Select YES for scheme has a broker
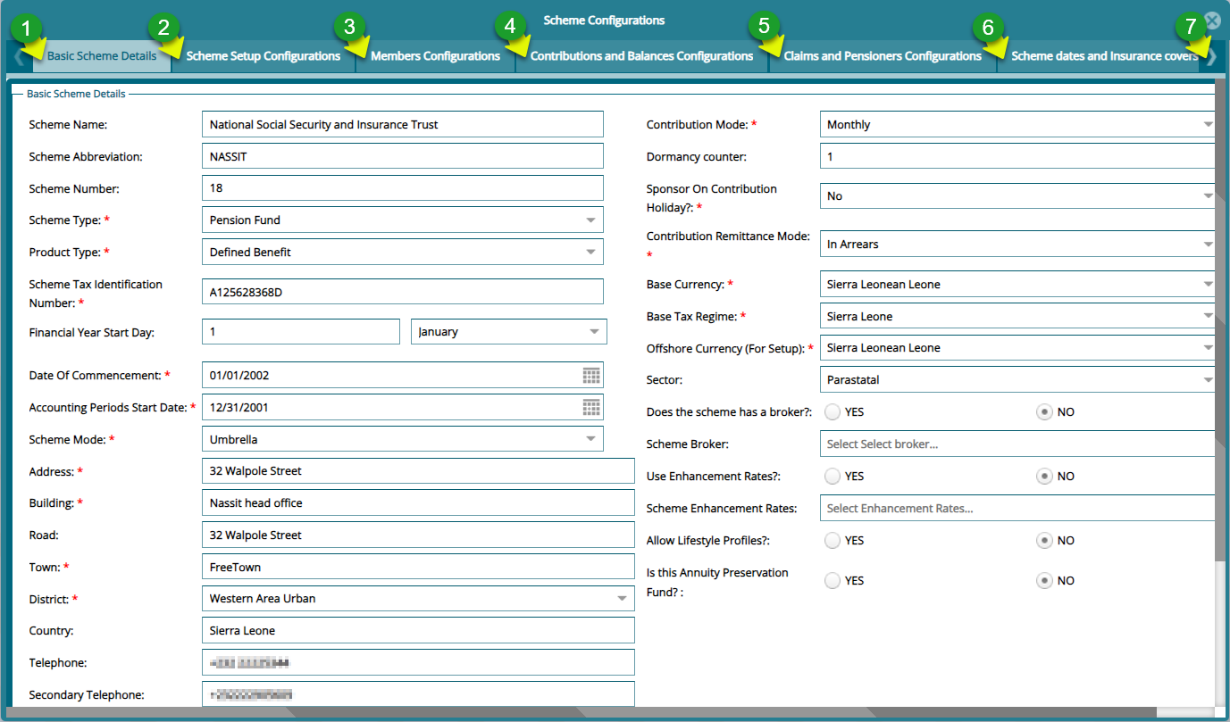1230x722 pixels. [x=833, y=412]
